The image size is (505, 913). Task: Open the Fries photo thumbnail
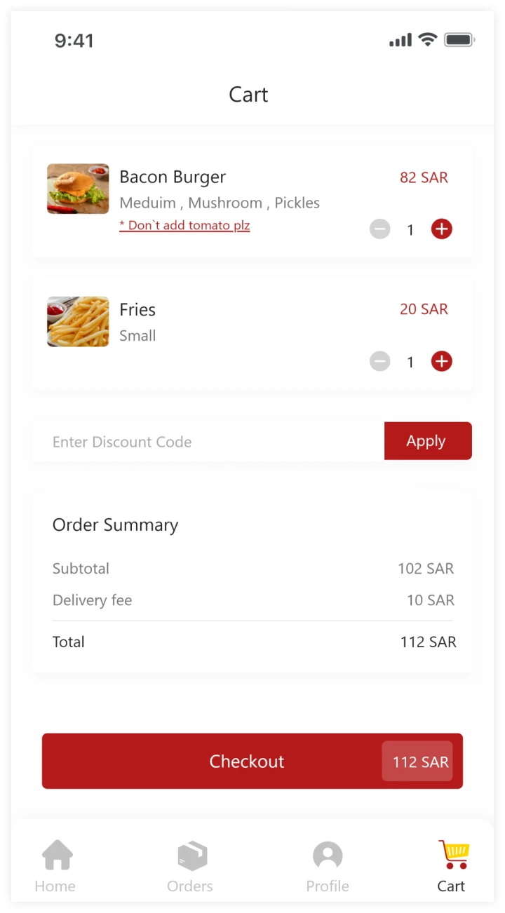[x=78, y=321]
